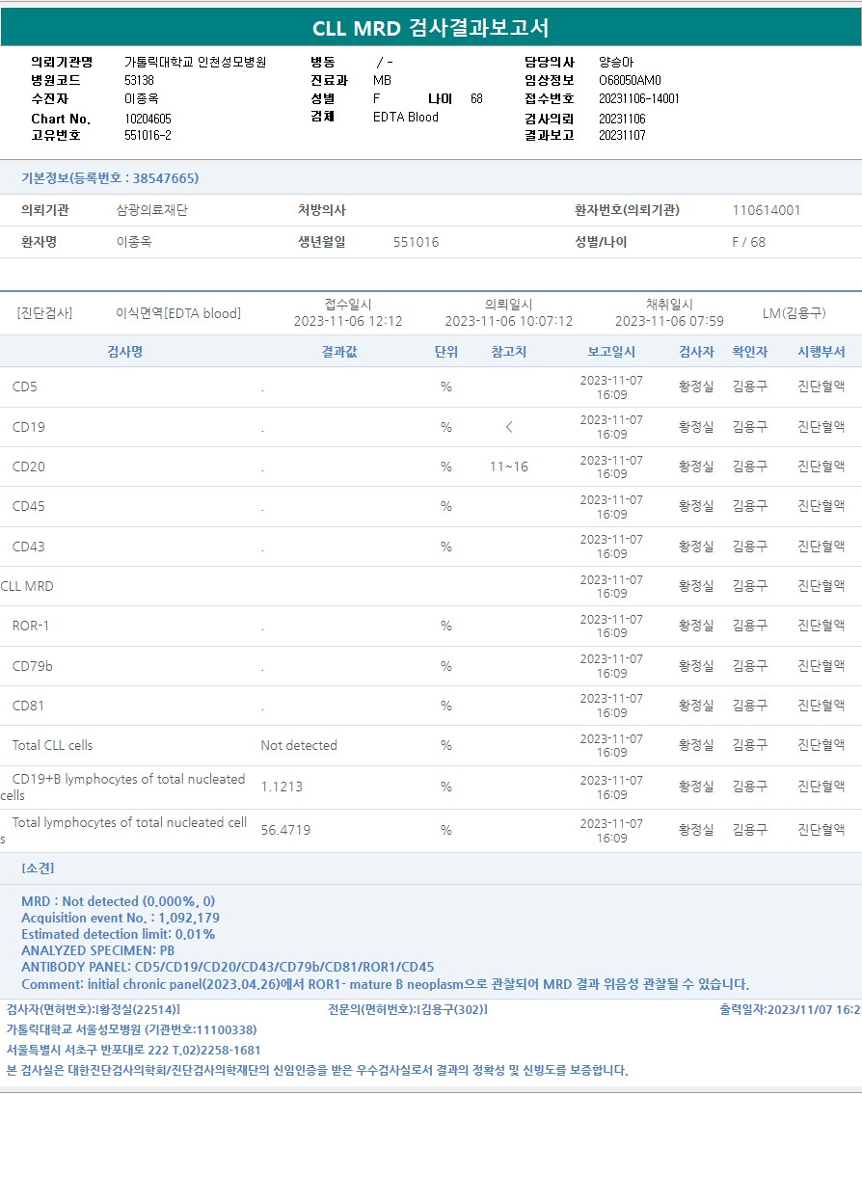This screenshot has height=1201, width=862.
Task: Click birth date value 551016
Action: (417, 242)
